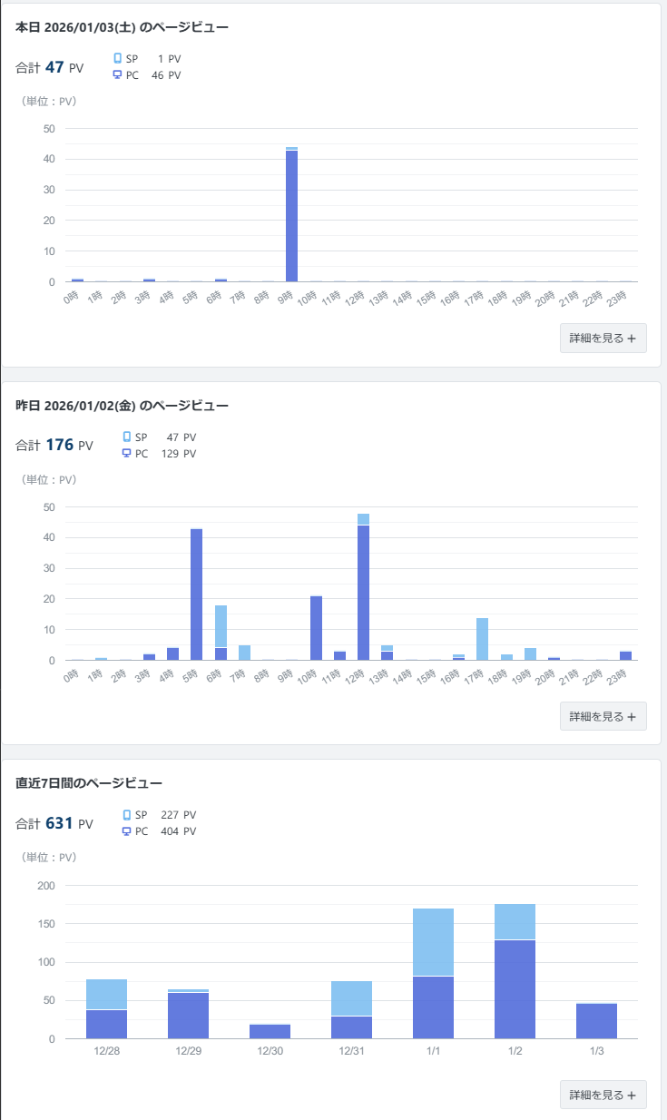The image size is (667, 1120).
Task: Open 詳細を見る for yesterday's pageviews
Action: point(603,716)
